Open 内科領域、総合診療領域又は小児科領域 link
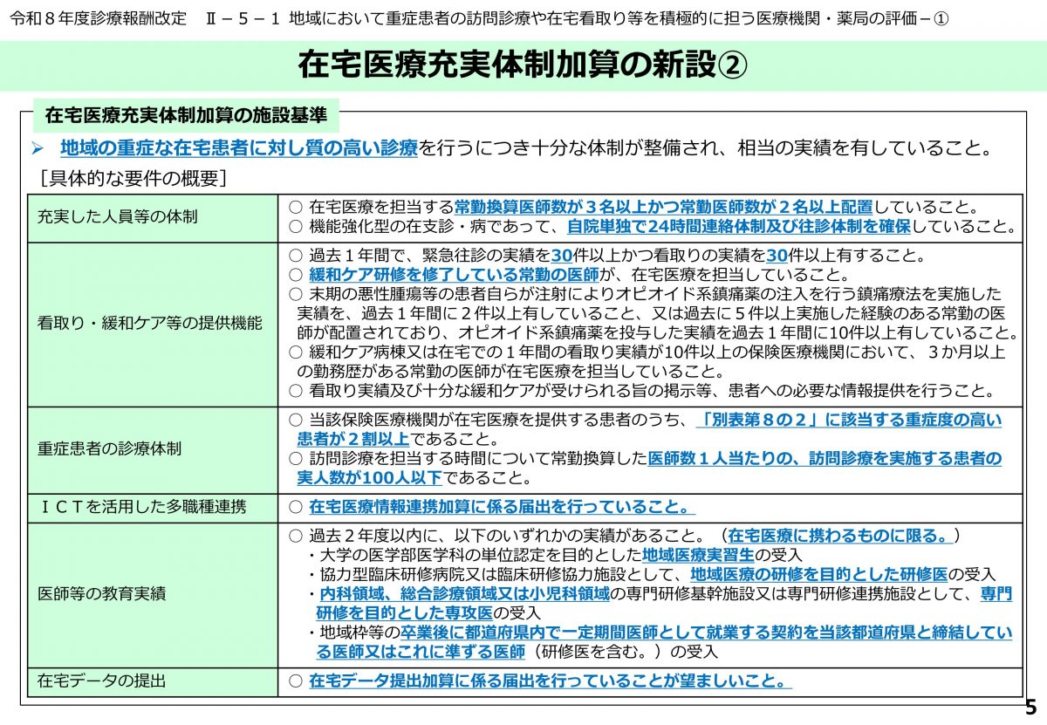Screen dimensions: 1047x725 (461, 593)
